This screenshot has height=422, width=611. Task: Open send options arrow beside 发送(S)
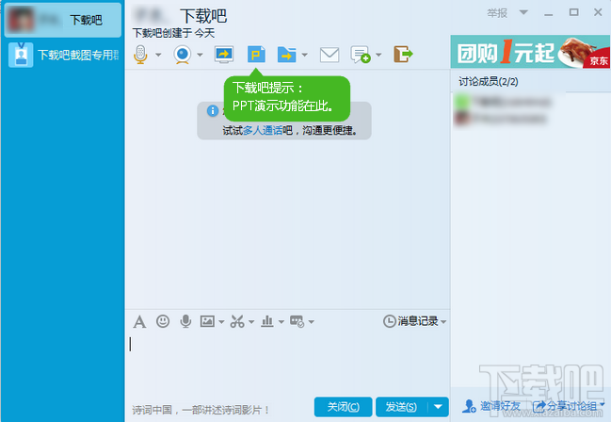[439, 407]
